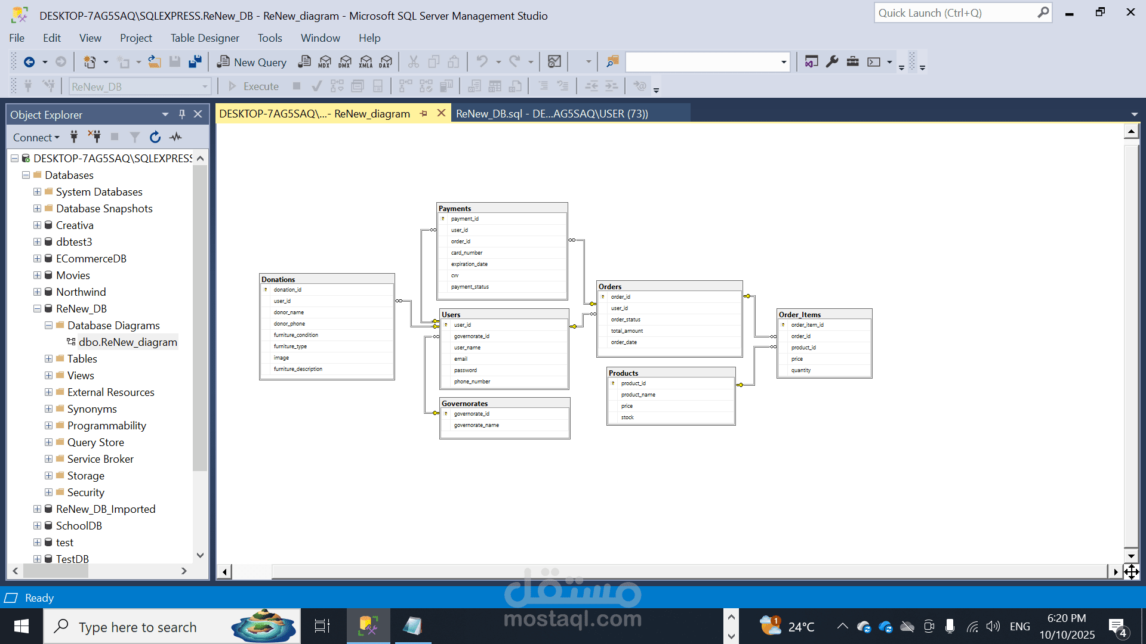Toggle pin on ReNew_diagram tab
Viewport: 1146px width, 644px height.
[424, 113]
